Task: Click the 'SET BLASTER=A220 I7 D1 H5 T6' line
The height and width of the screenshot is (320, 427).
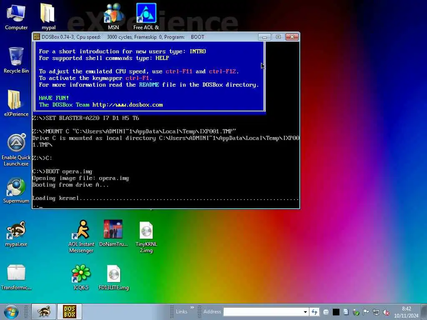Action: tap(85, 118)
